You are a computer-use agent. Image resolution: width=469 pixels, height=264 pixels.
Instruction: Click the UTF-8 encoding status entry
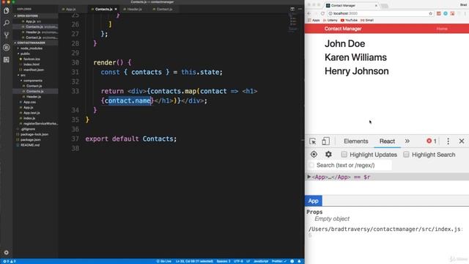click(238, 261)
